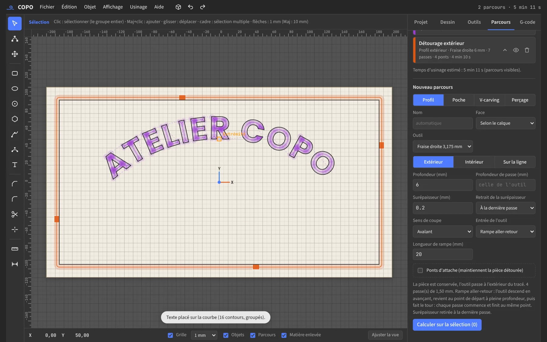This screenshot has width=547, height=342.
Task: Choose the move/pan cross-arrows tool
Action: (15, 54)
